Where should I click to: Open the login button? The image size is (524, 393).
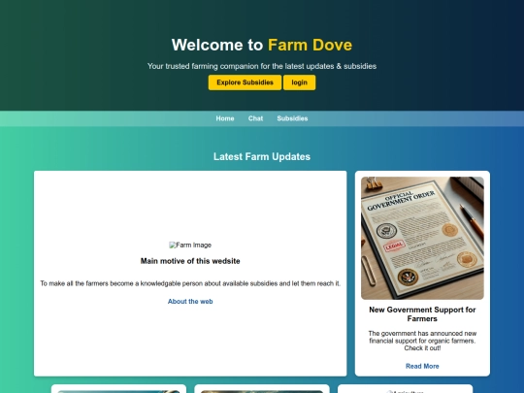[299, 82]
